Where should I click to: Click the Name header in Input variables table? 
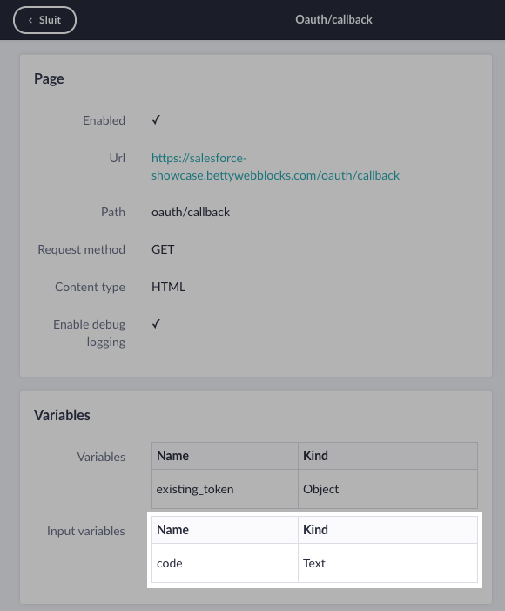173,530
